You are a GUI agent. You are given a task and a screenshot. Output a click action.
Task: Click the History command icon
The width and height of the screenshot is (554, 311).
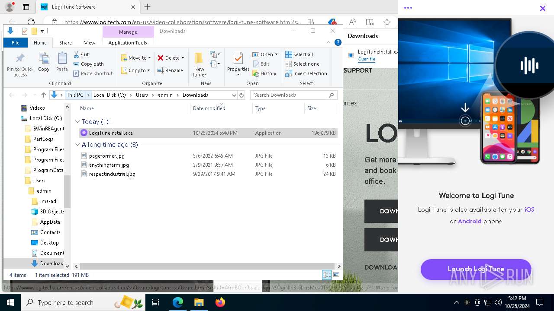click(x=264, y=73)
